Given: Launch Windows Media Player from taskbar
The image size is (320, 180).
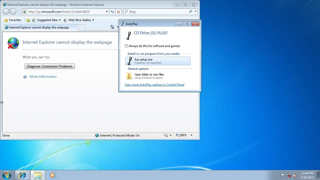Looking at the screenshot, I should click(52, 175).
